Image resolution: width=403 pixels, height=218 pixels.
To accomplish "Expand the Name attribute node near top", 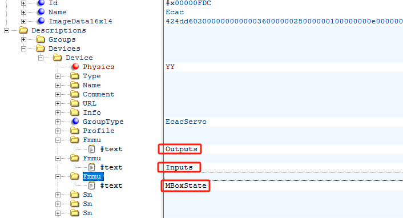I will [x=23, y=12].
